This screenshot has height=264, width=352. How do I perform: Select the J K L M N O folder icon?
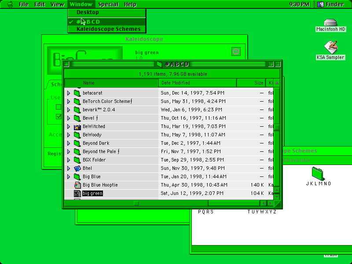pyautogui.click(x=318, y=173)
